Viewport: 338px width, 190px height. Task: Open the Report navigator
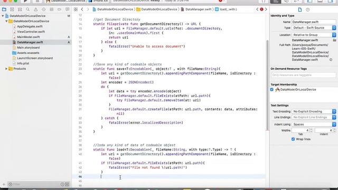[x=67, y=9]
